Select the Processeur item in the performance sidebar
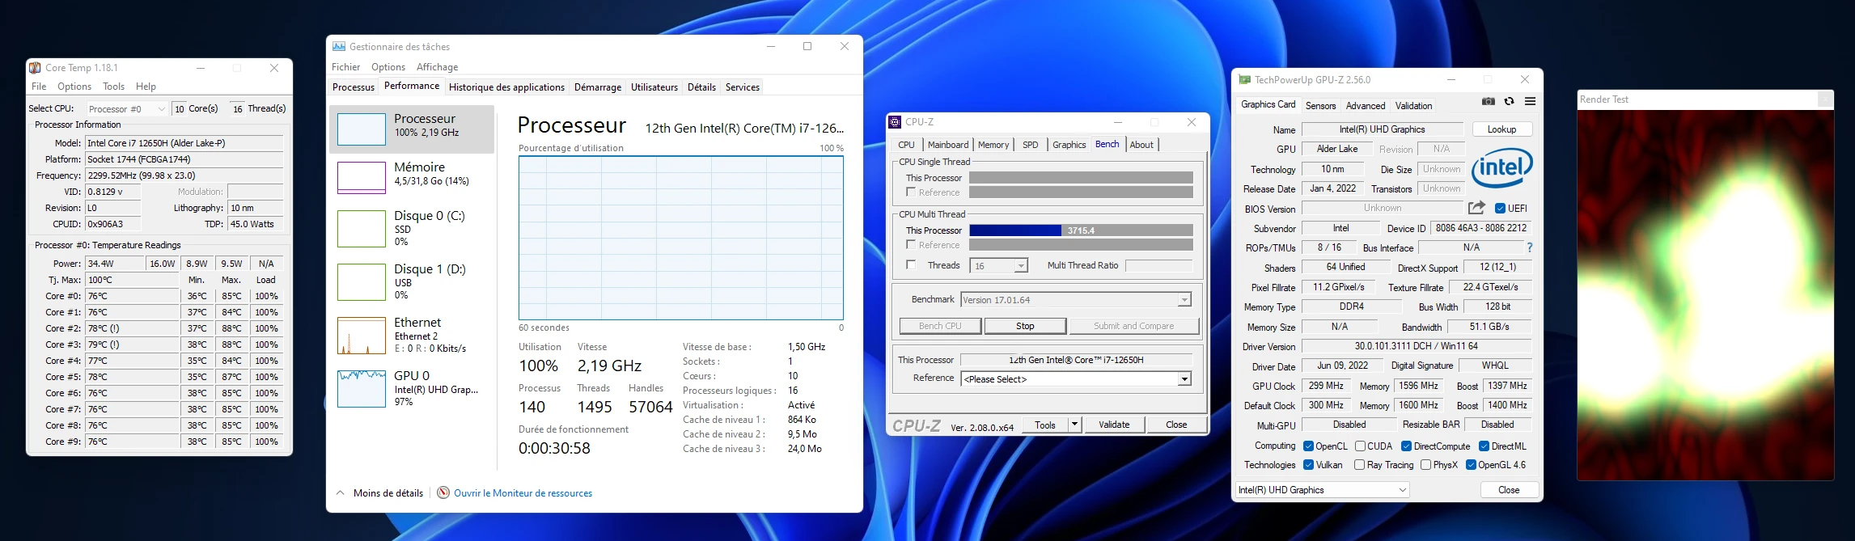This screenshot has width=1855, height=541. click(x=412, y=129)
